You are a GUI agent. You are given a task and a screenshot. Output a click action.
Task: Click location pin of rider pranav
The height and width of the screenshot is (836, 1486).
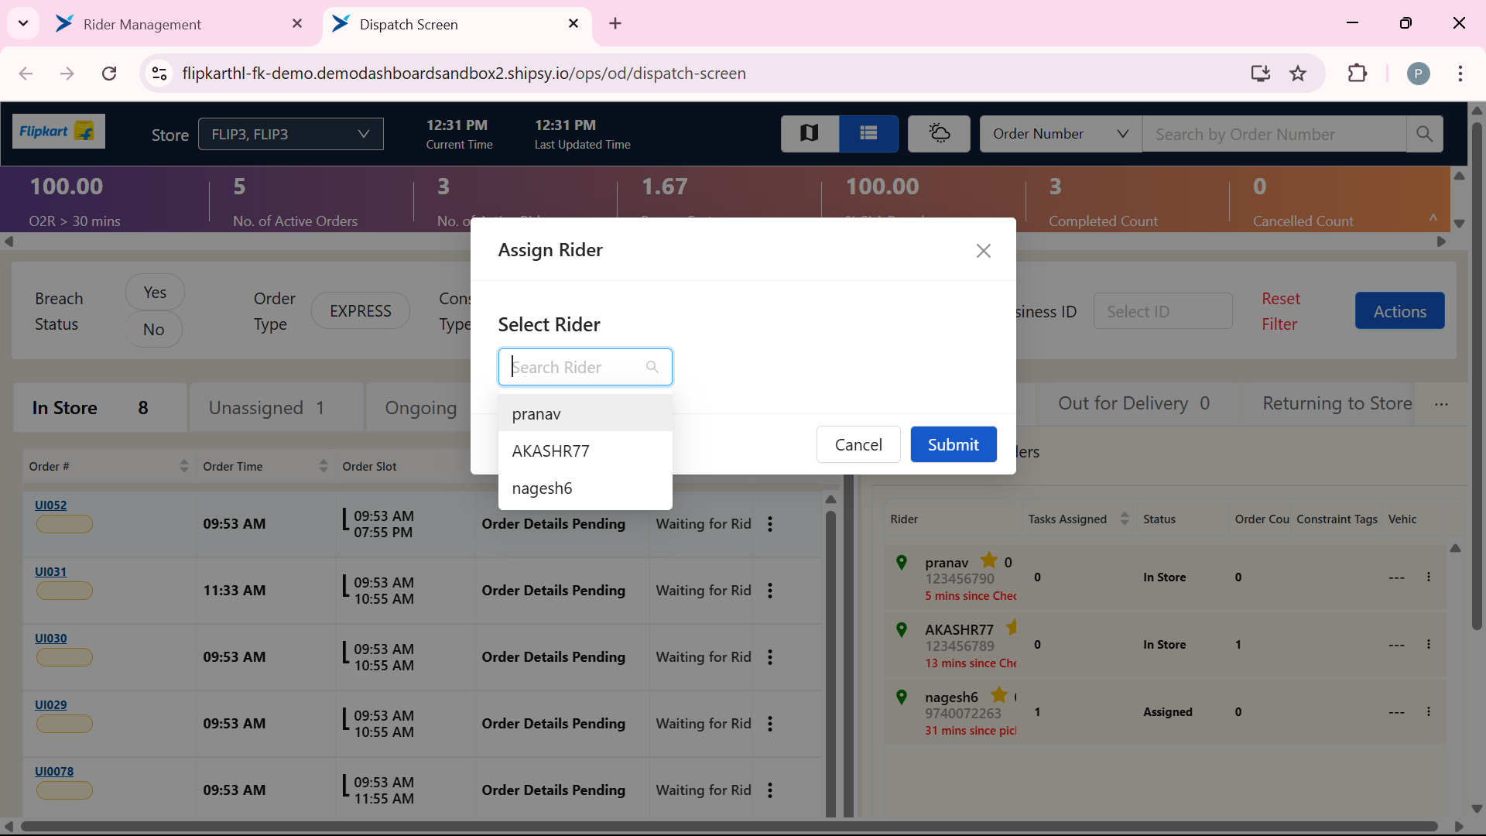click(902, 563)
